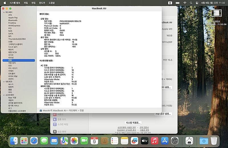This screenshot has height=148, width=228.
Task: Open Safari in the Dock
Action: click(x=34, y=141)
